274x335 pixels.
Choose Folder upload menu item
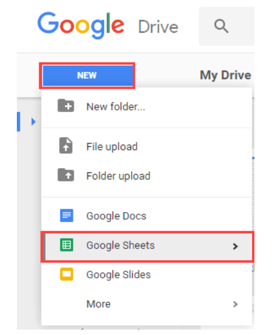[146, 176]
